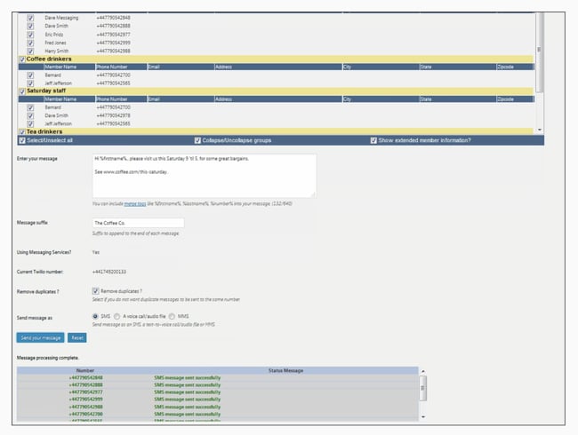Toggle the Saturday staff group checkbox

click(22, 91)
